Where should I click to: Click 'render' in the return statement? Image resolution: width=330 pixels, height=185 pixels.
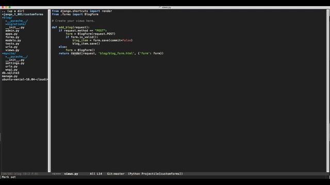click(76, 53)
